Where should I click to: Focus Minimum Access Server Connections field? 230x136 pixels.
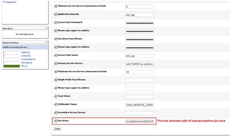(139, 7)
